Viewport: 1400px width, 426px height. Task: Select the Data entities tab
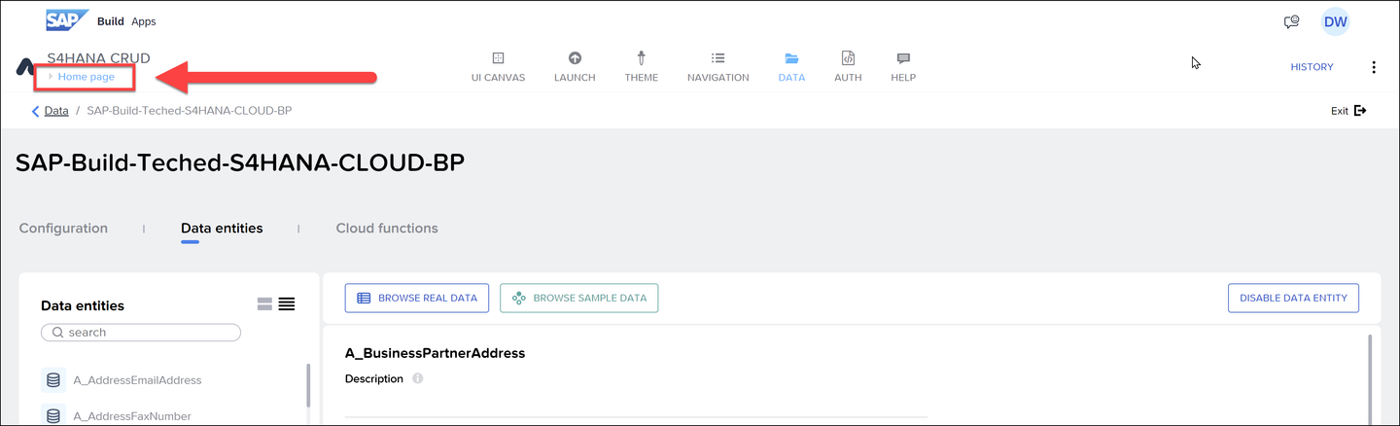(x=222, y=229)
